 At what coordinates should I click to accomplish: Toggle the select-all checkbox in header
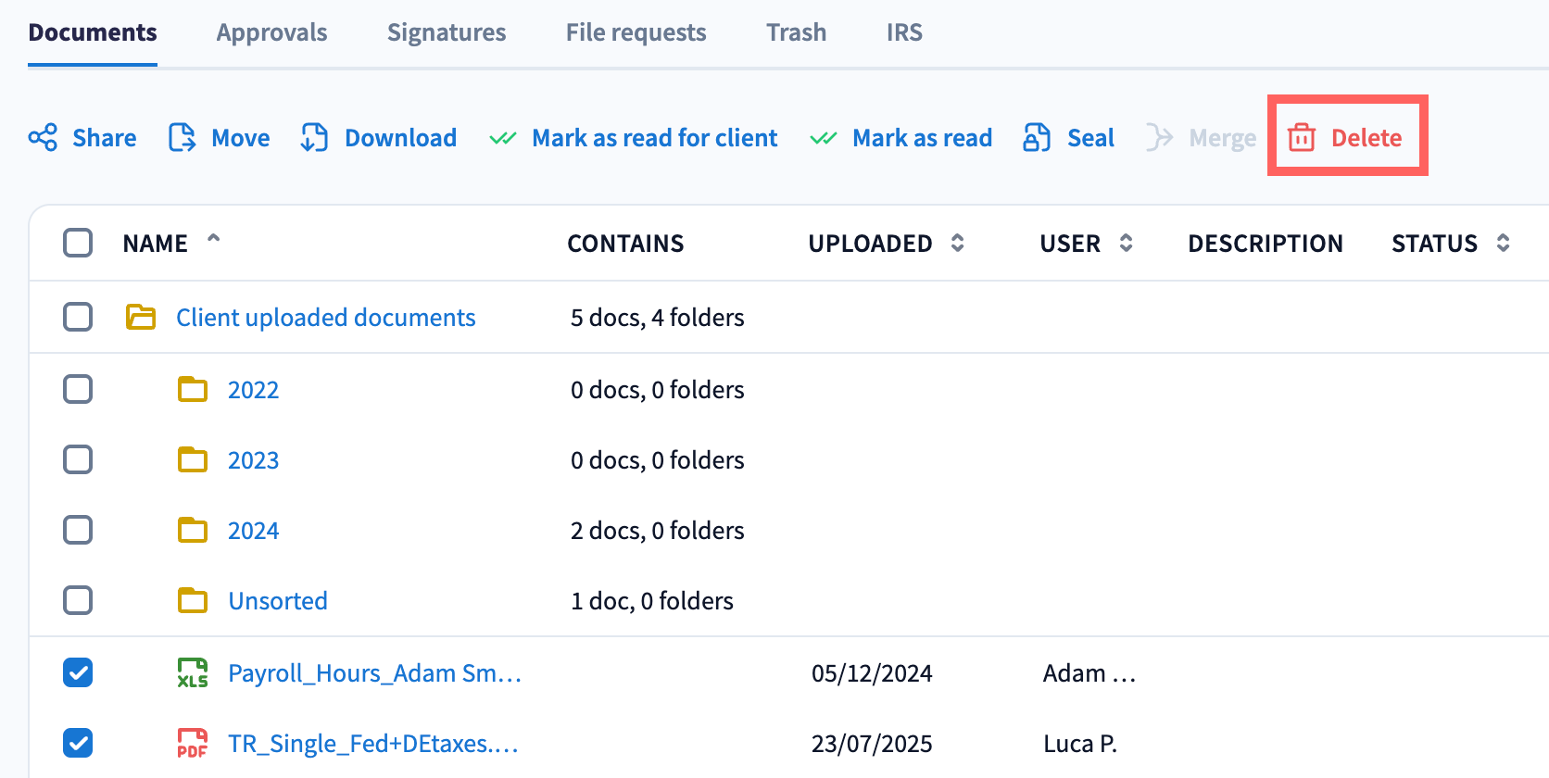coord(78,243)
